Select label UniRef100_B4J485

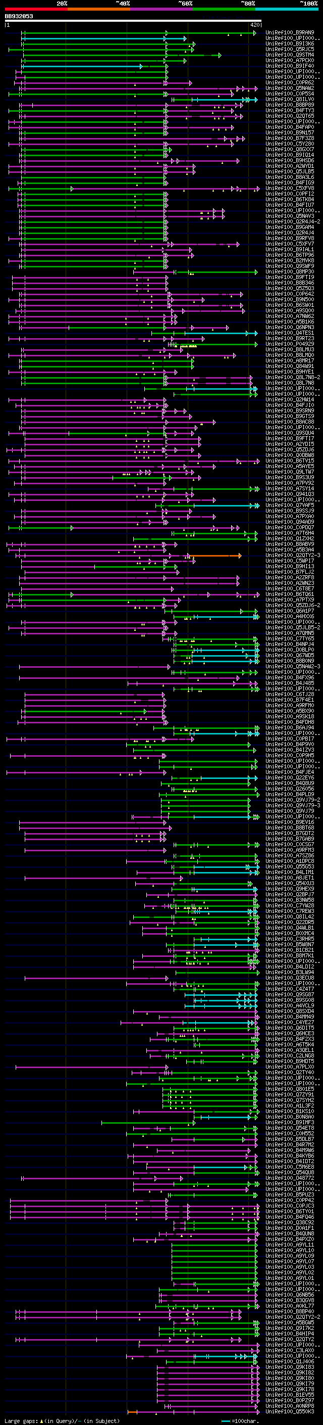[289, 684]
